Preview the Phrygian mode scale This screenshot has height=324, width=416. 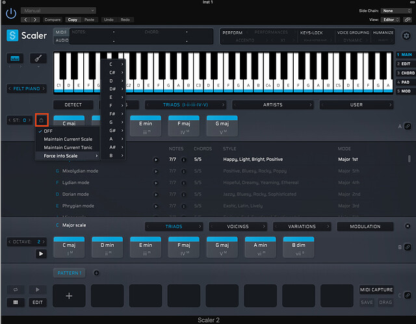click(x=156, y=206)
